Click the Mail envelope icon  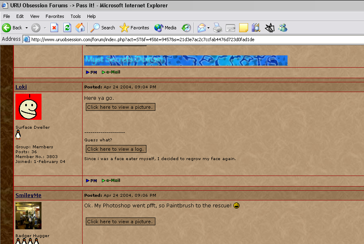pyautogui.click(x=201, y=28)
